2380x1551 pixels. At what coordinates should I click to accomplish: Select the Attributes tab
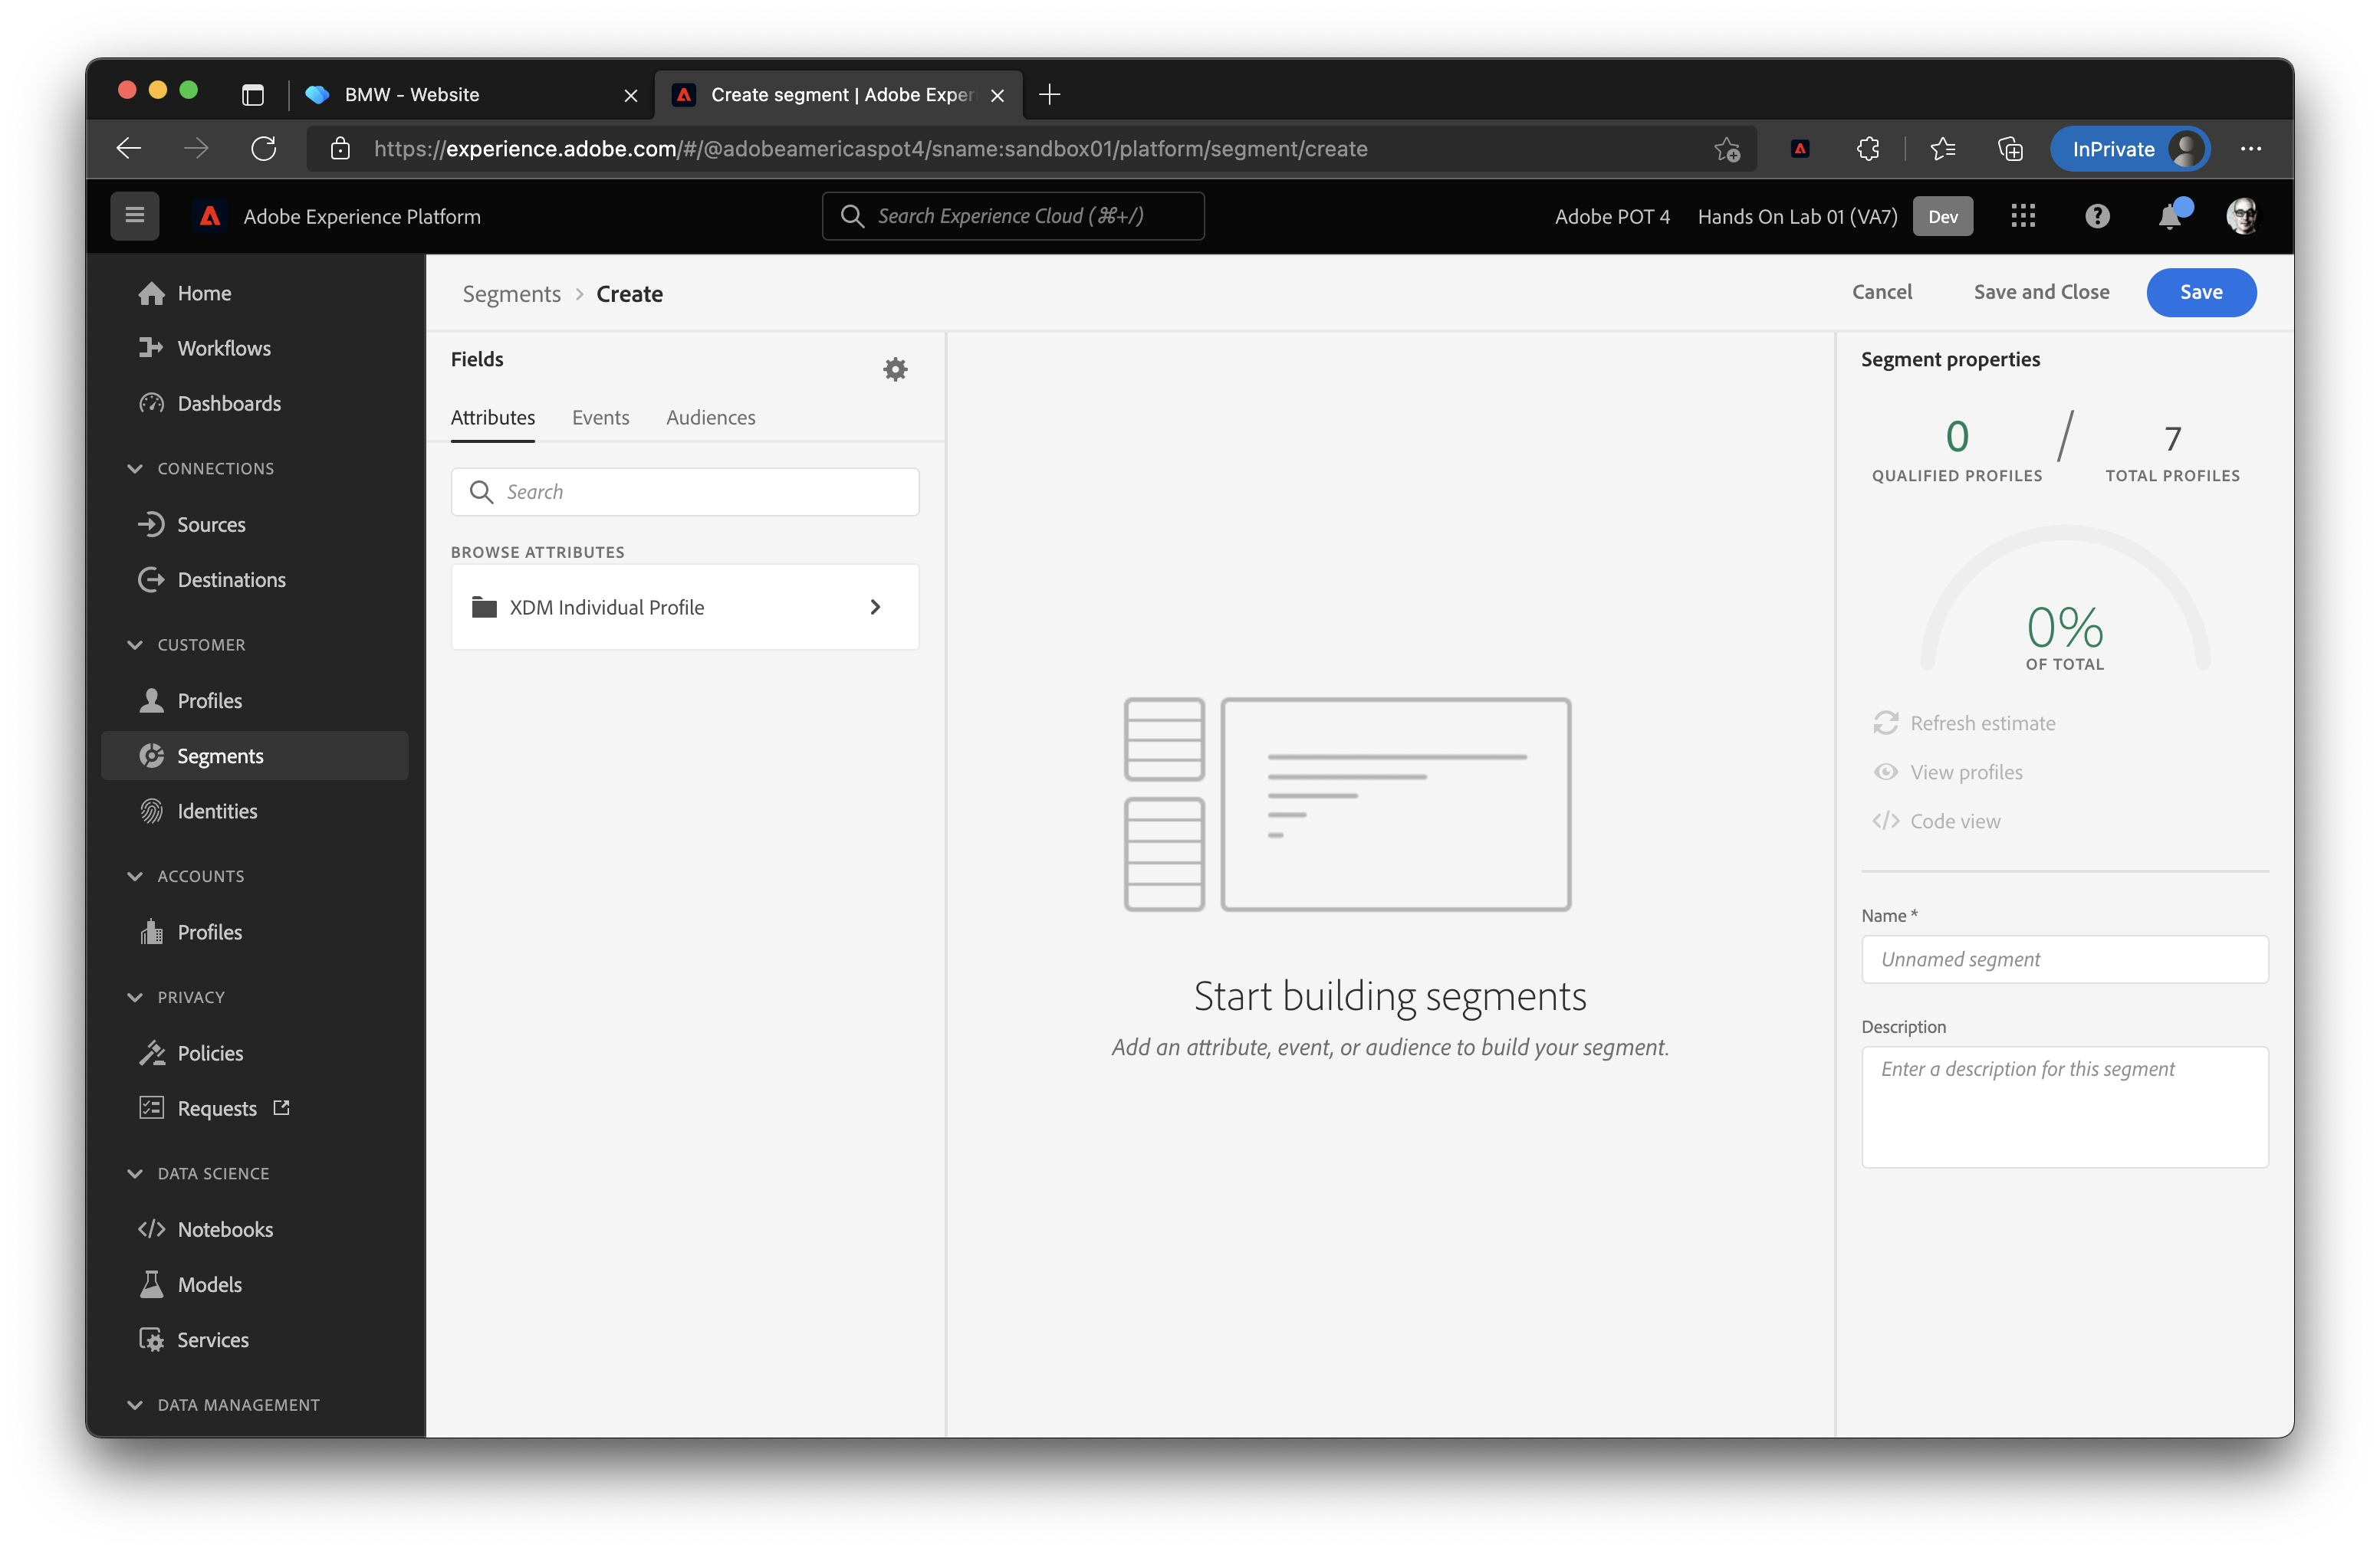(x=492, y=417)
